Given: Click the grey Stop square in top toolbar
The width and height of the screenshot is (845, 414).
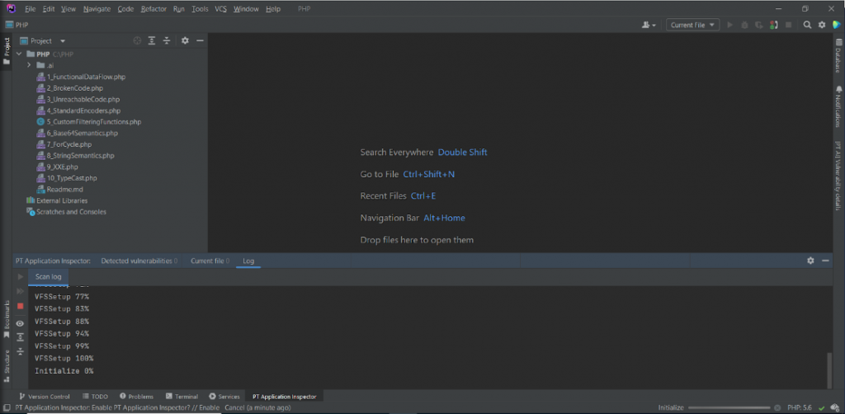Looking at the screenshot, I should click(x=788, y=25).
